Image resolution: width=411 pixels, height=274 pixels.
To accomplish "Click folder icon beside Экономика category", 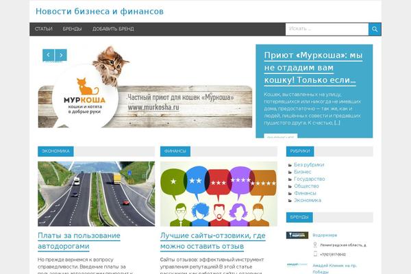I will point(290,201).
